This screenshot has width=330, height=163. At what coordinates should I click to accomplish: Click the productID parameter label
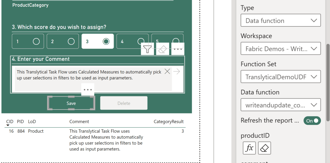[x=255, y=136]
